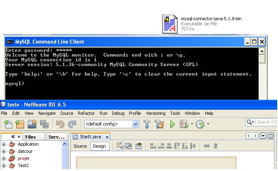Close the Startt.java tab

(x=107, y=137)
